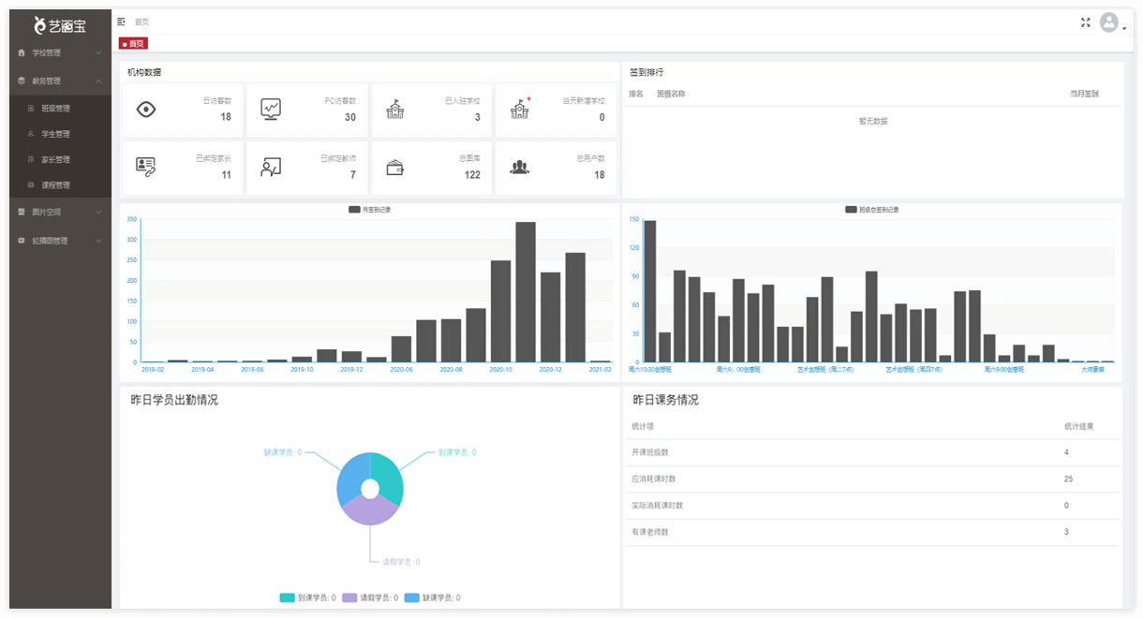
Task: Go to 课程管理 in sidebar
Action: [x=55, y=185]
